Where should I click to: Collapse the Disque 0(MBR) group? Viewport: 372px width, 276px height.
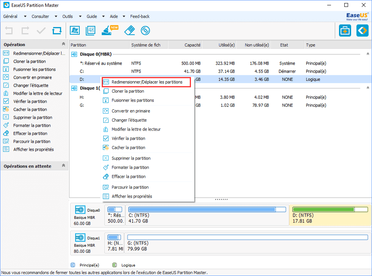(368, 54)
